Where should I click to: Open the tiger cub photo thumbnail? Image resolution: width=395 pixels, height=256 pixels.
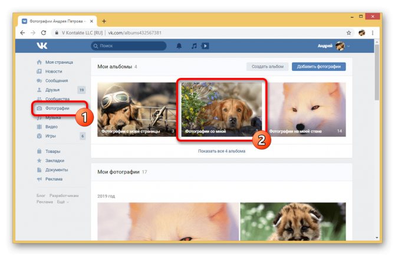(293, 221)
